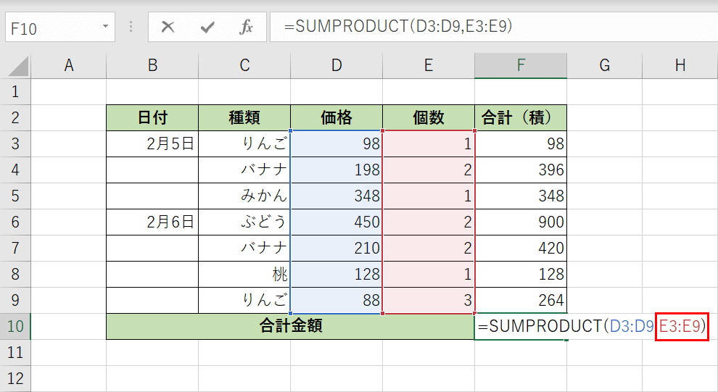Image resolution: width=718 pixels, height=392 pixels.
Task: Click the Cancel (X) formula icon
Action: coord(168,28)
